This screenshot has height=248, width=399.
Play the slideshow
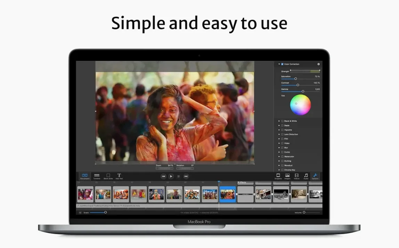coord(171,176)
